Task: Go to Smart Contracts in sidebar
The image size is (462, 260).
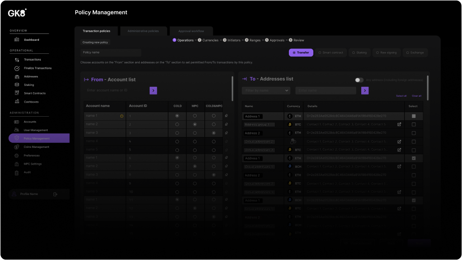Action: [x=34, y=93]
